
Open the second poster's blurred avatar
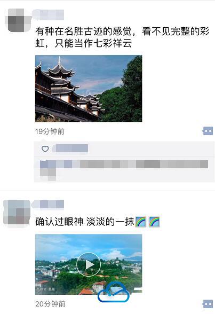click(17, 214)
